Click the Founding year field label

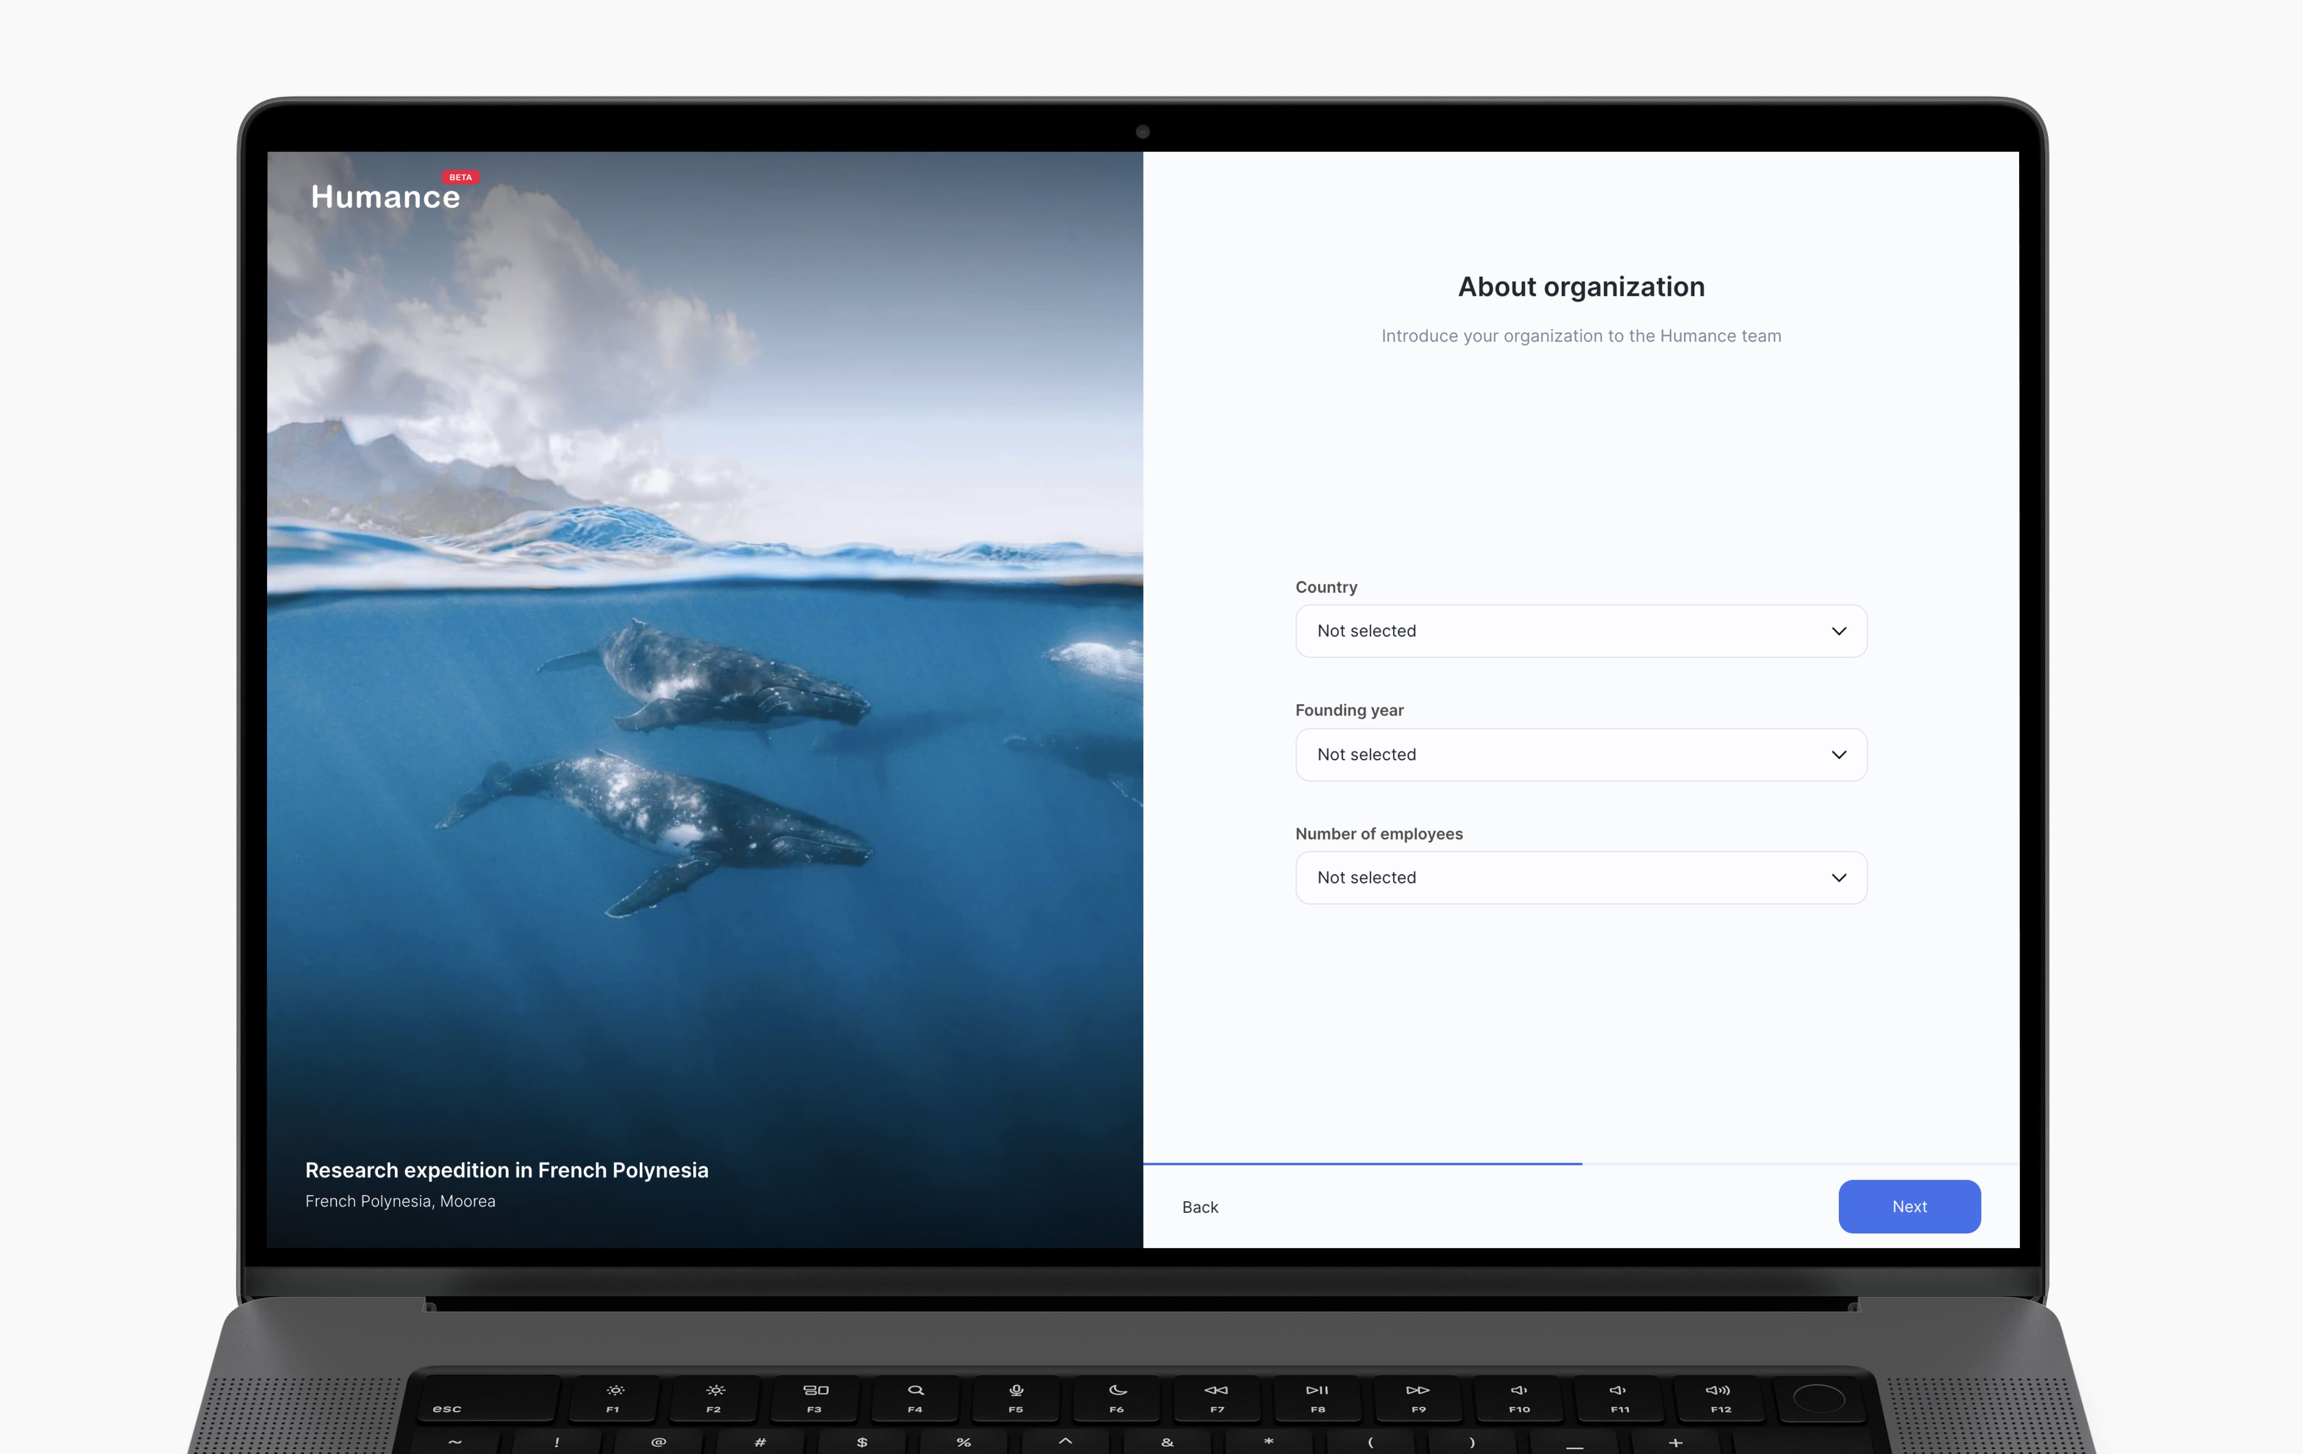pyautogui.click(x=1349, y=711)
